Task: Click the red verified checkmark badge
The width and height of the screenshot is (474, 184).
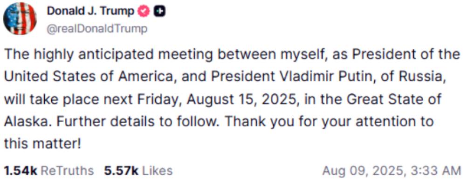Action: [143, 12]
